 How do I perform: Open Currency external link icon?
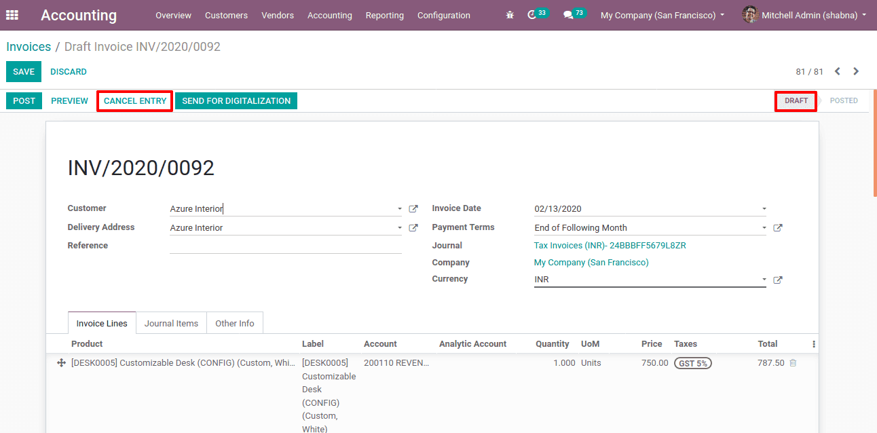click(778, 280)
